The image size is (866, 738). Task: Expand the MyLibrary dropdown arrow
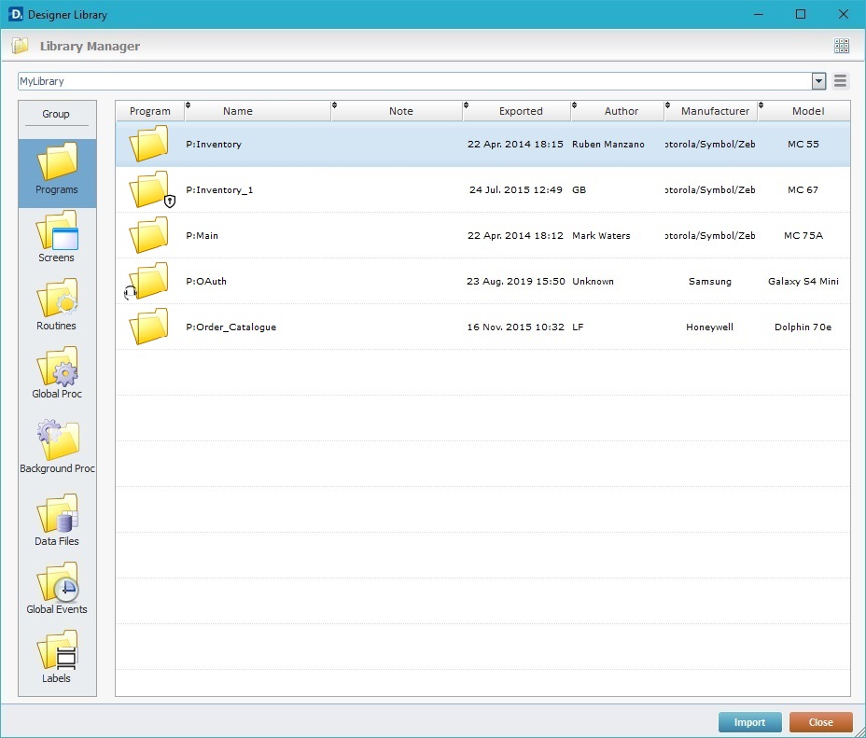(818, 81)
